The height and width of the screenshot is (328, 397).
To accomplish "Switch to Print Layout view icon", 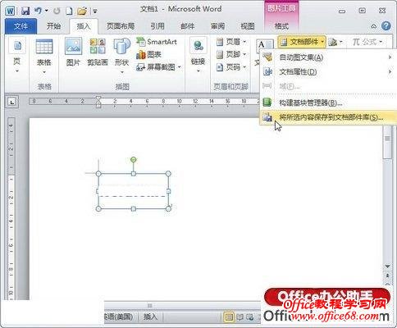I will pyautogui.click(x=229, y=317).
